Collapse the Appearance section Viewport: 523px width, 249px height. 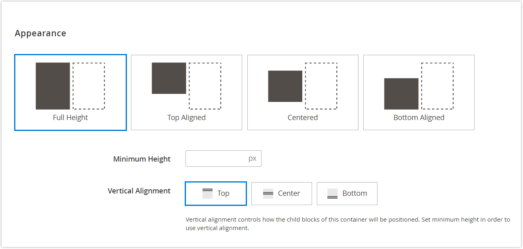point(40,33)
